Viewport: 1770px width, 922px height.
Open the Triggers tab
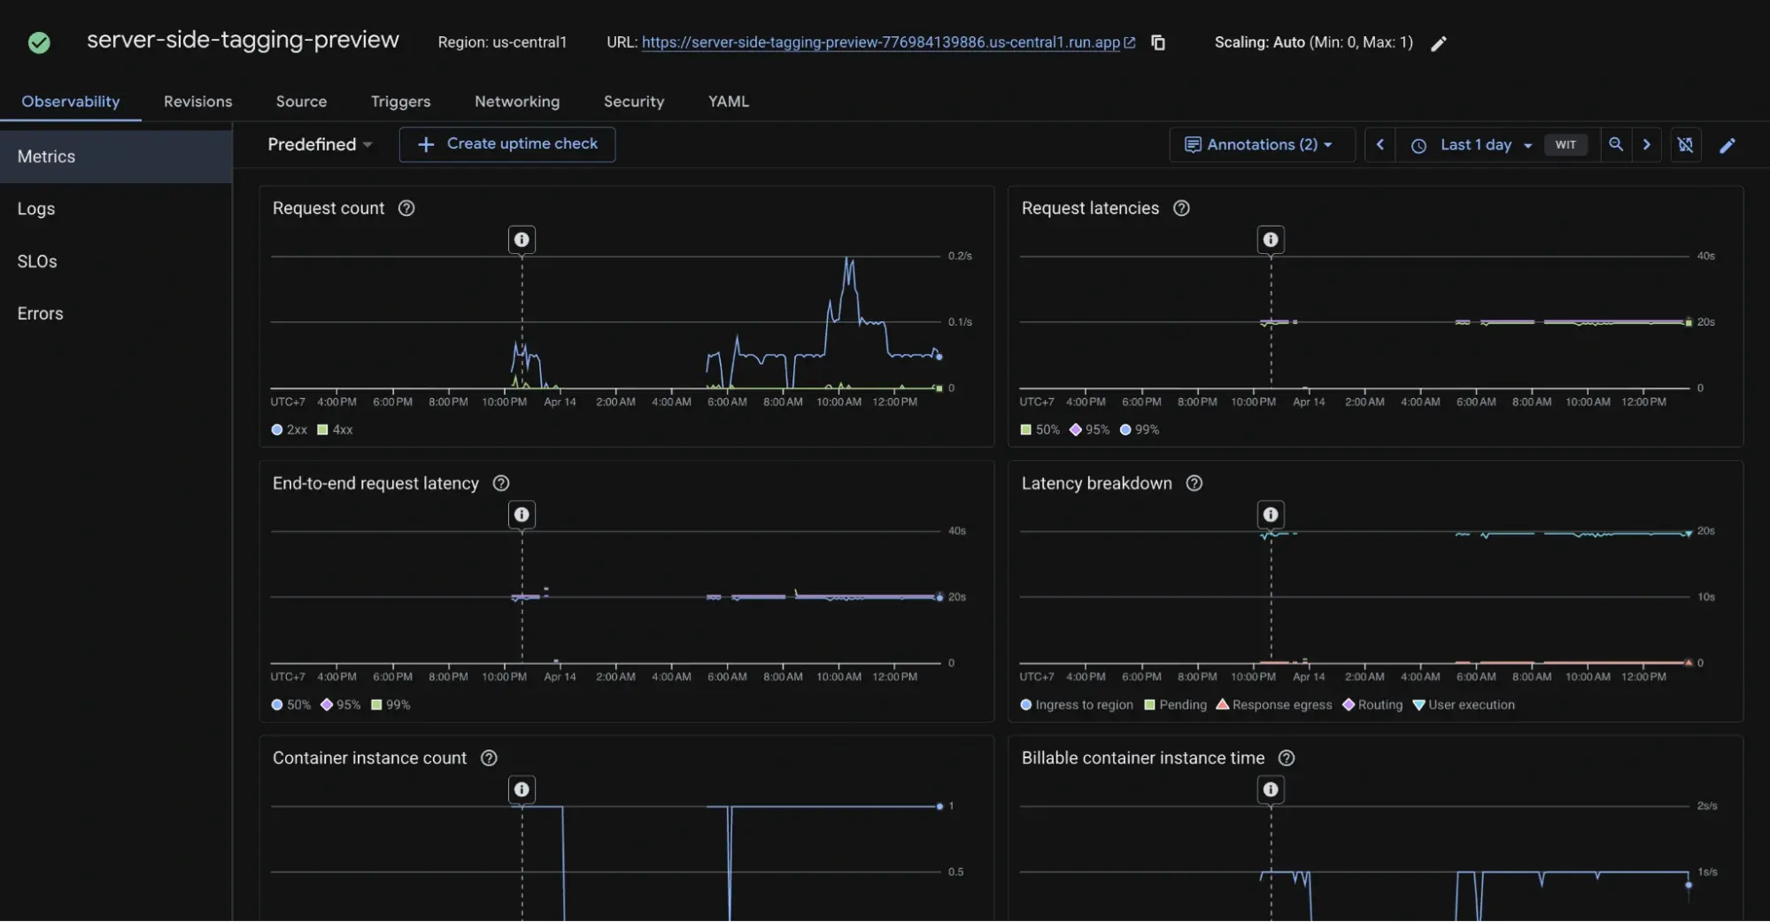(400, 102)
